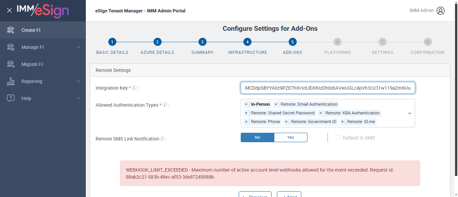Check the Default to SMS checkbox
This screenshot has width=458, height=197.
tap(338, 138)
